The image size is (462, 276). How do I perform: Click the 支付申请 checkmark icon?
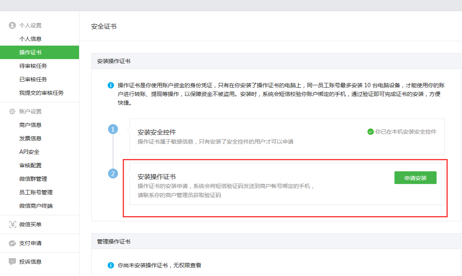click(x=12, y=243)
